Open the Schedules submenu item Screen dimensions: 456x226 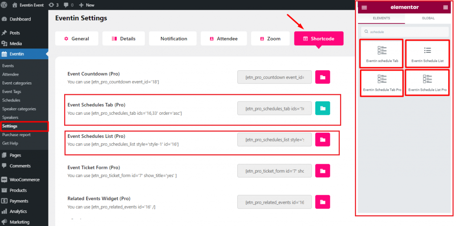click(11, 100)
